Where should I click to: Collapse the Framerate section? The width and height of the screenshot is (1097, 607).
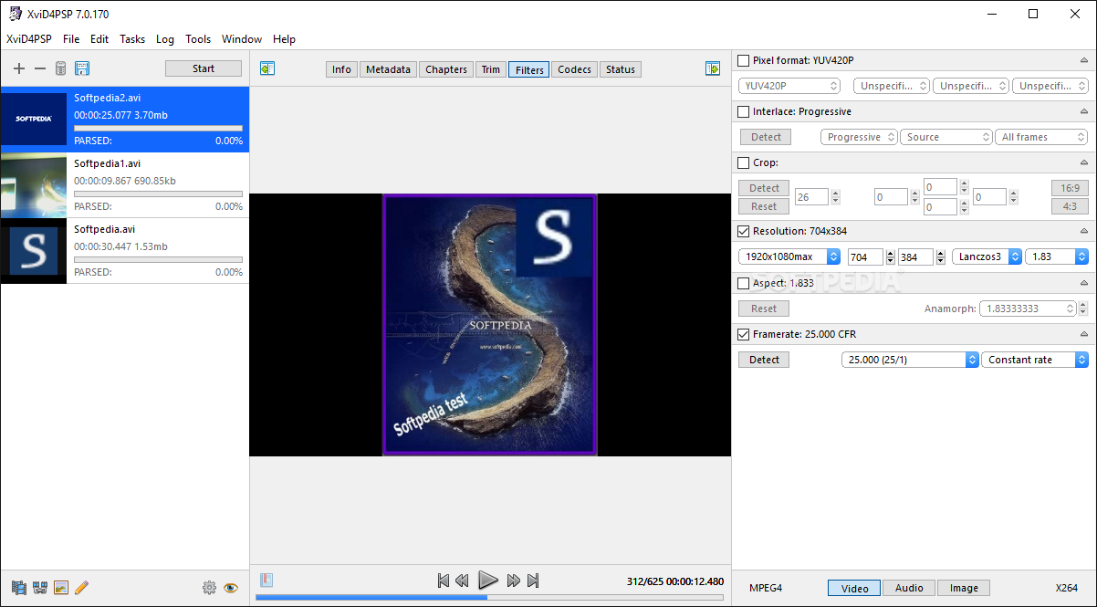1083,334
